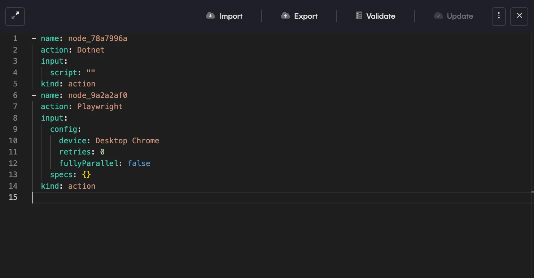Click the empty script string value
The height and width of the screenshot is (278, 534).
(x=91, y=73)
